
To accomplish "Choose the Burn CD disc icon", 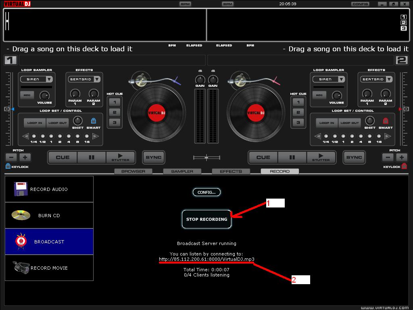I will click(x=21, y=215).
